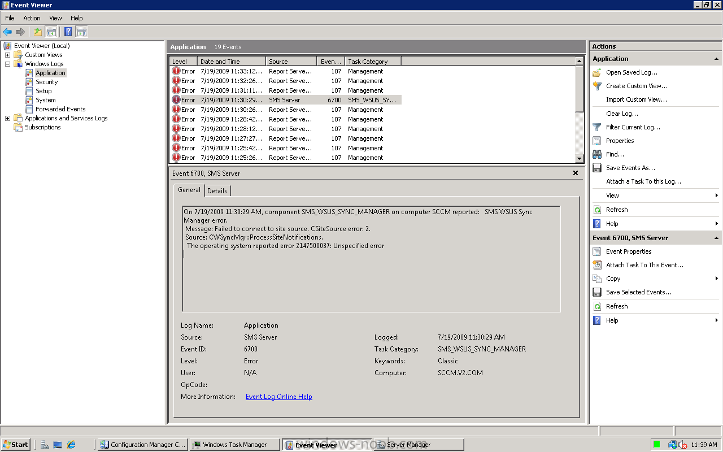
Task: Click the Attach Task To This Event icon
Action: click(597, 265)
